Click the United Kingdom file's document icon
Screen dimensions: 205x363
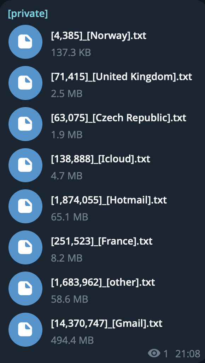click(25, 83)
